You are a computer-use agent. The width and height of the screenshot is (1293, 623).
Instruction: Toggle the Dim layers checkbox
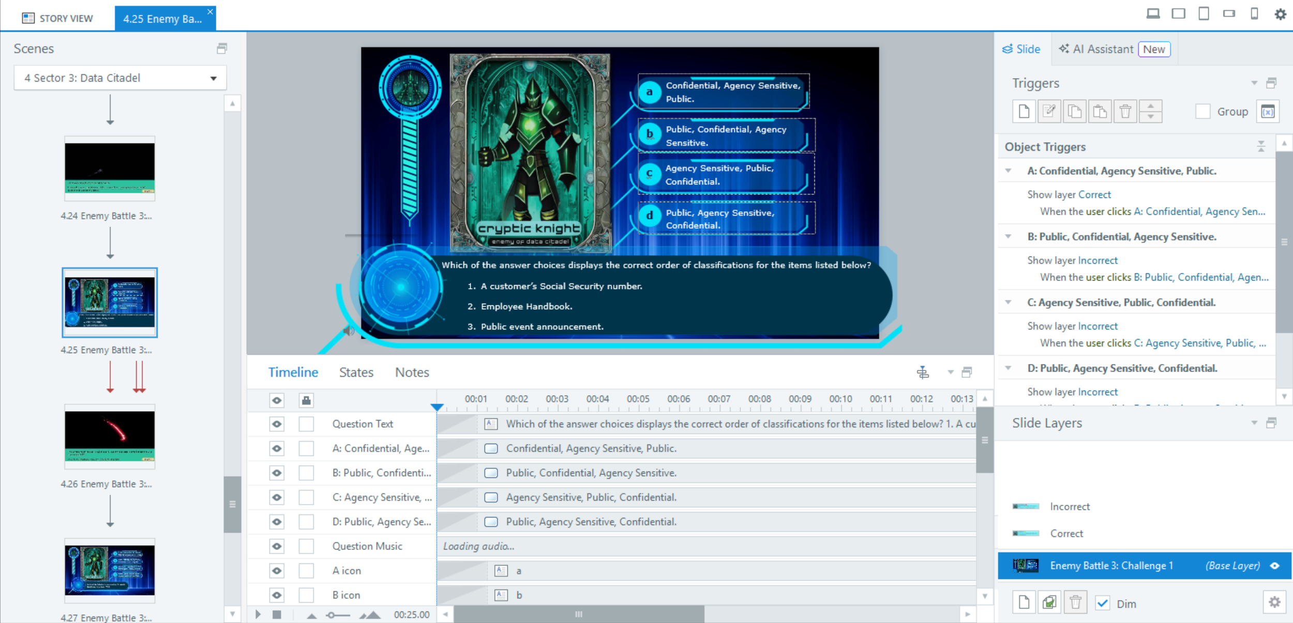click(x=1103, y=603)
